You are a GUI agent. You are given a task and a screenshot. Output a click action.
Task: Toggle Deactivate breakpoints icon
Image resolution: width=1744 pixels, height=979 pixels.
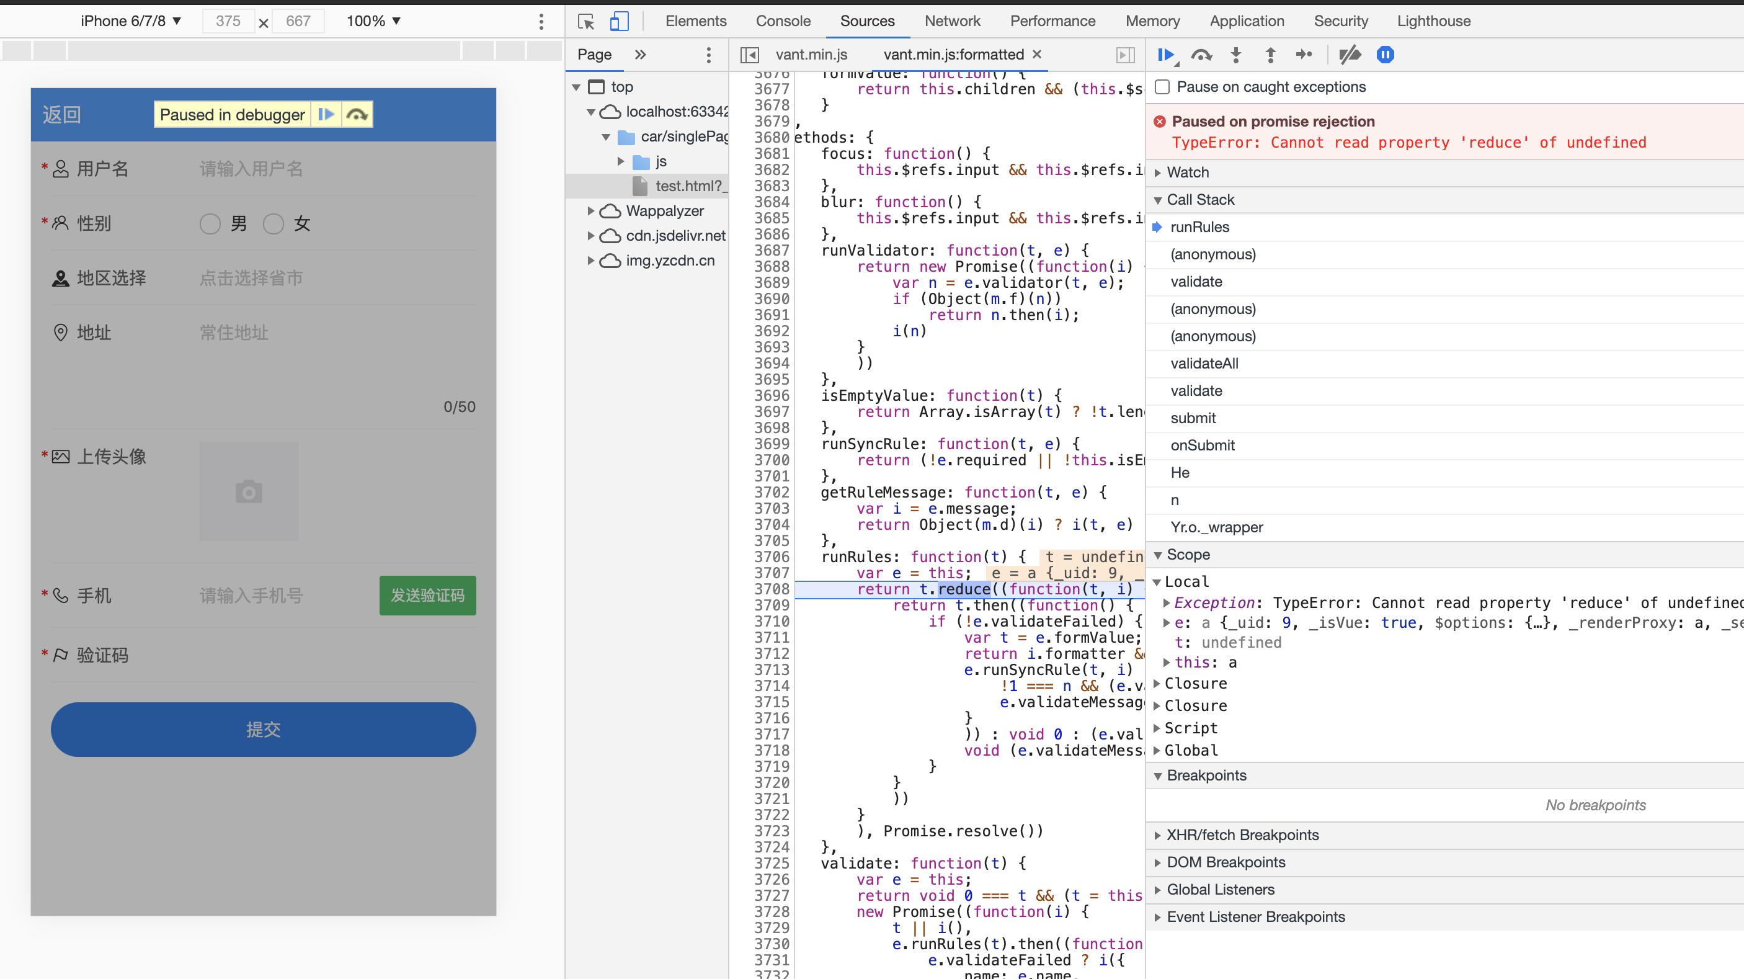pyautogui.click(x=1350, y=55)
